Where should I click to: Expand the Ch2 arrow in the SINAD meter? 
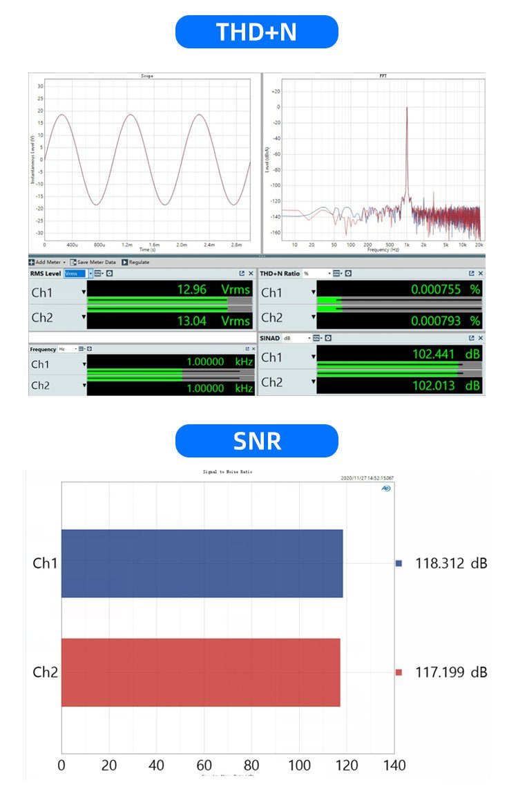coord(314,382)
